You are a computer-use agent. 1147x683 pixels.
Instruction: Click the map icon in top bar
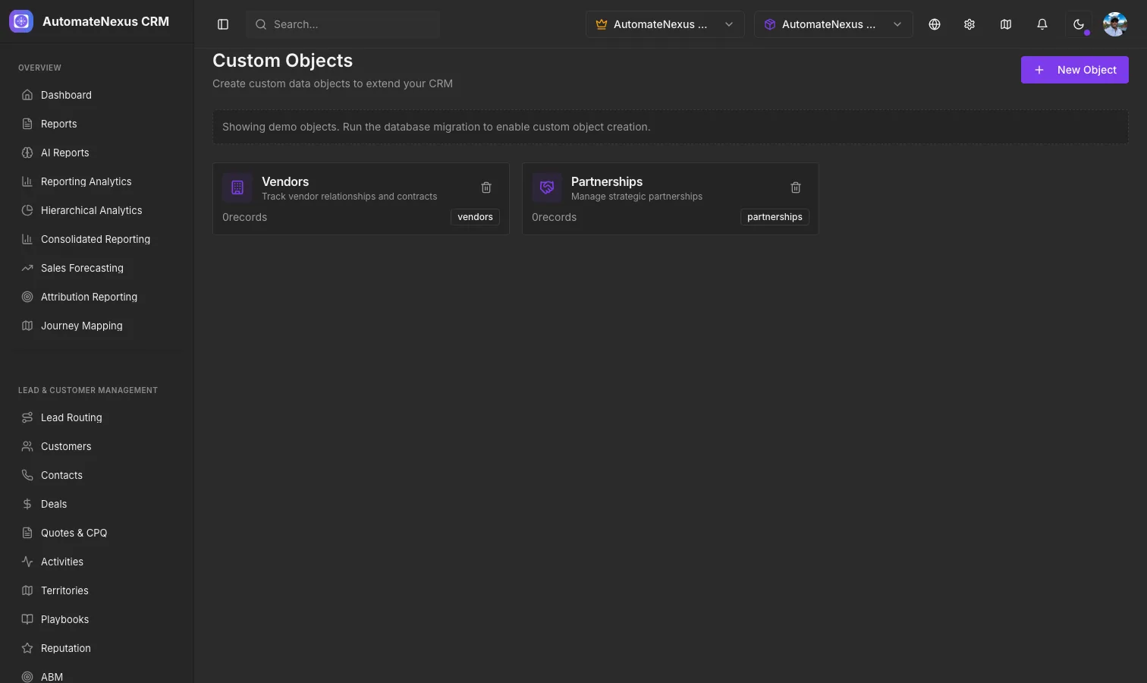[1006, 24]
